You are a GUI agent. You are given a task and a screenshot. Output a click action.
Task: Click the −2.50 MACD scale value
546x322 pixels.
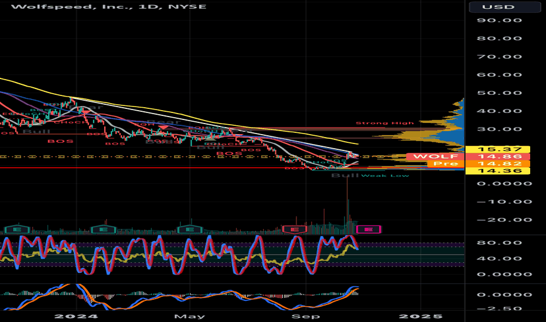[499, 309]
